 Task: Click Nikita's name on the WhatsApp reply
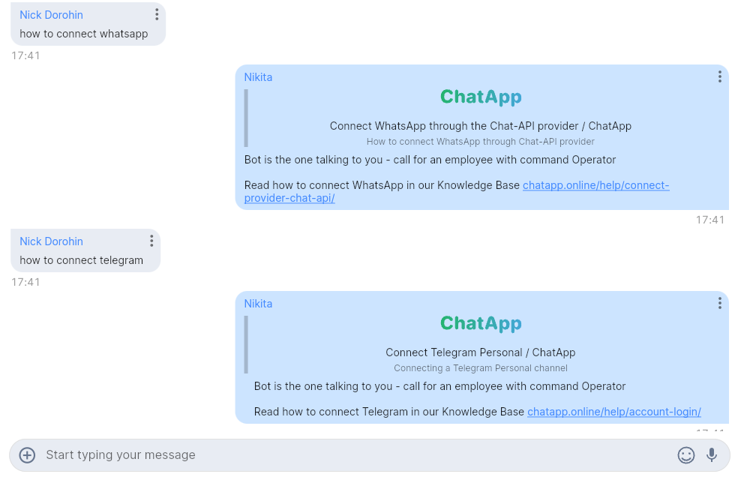coord(258,77)
